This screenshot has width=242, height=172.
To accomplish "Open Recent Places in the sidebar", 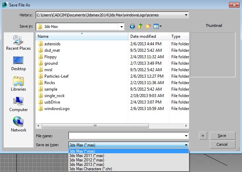I will (x=18, y=43).
